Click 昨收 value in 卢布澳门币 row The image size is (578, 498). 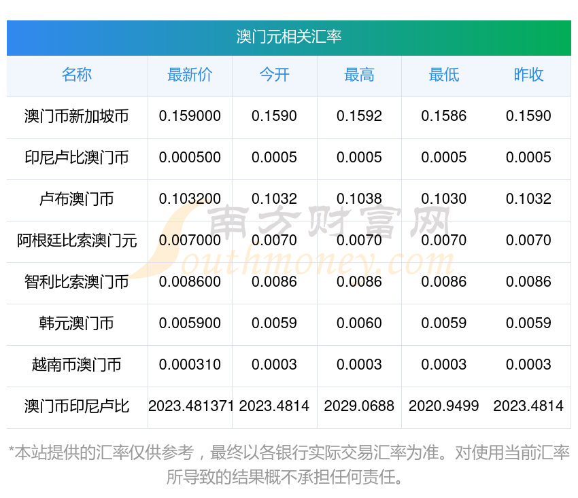tap(528, 199)
